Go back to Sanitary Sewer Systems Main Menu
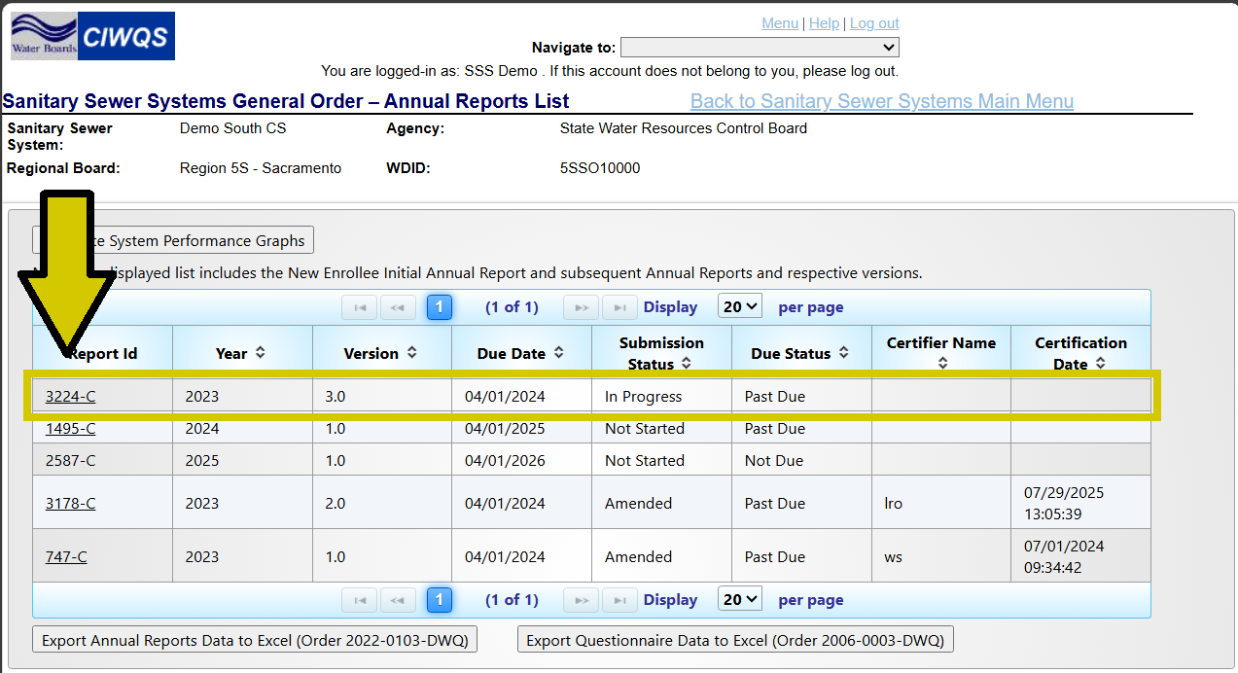 881,101
